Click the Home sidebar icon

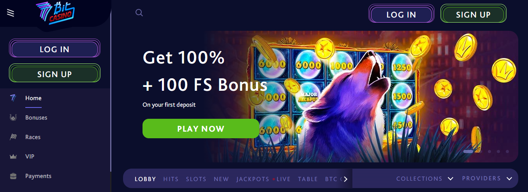pos(13,98)
